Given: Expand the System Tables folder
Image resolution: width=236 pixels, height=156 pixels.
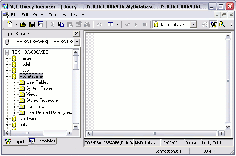Looking at the screenshot, I should tap(14, 88).
